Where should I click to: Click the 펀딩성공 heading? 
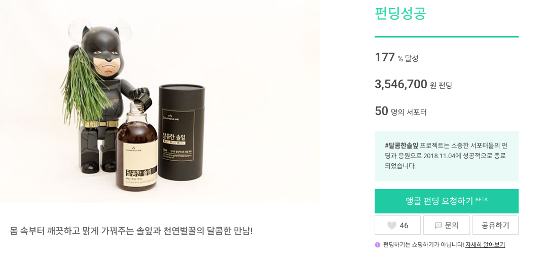[400, 13]
